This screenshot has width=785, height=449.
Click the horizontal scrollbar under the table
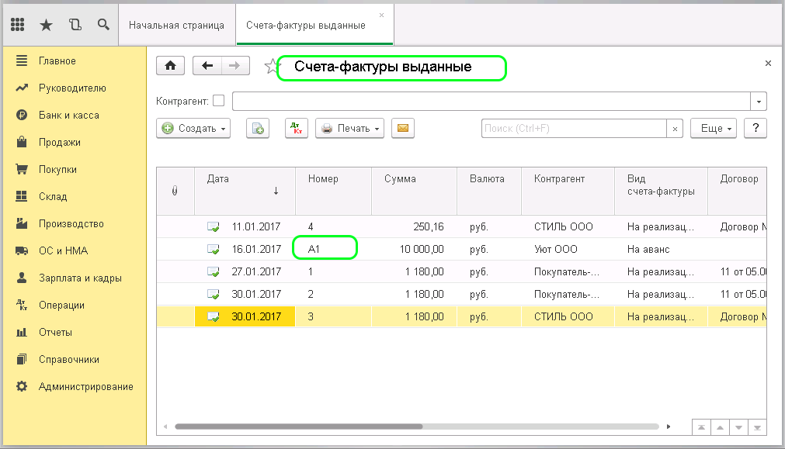298,427
